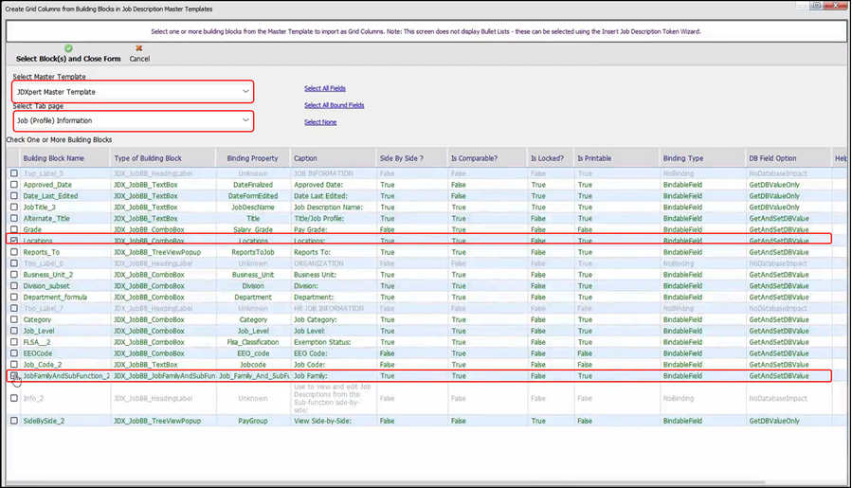Toggle the Grade row checkbox

pos(14,229)
